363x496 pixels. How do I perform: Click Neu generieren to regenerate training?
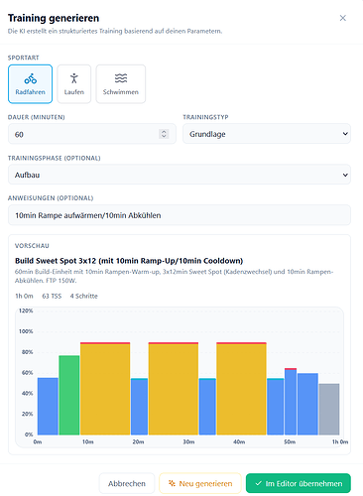coord(200,483)
